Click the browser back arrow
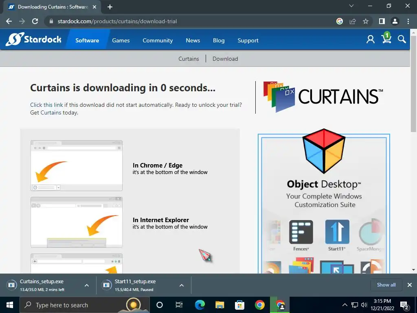The width and height of the screenshot is (417, 313). [9, 21]
